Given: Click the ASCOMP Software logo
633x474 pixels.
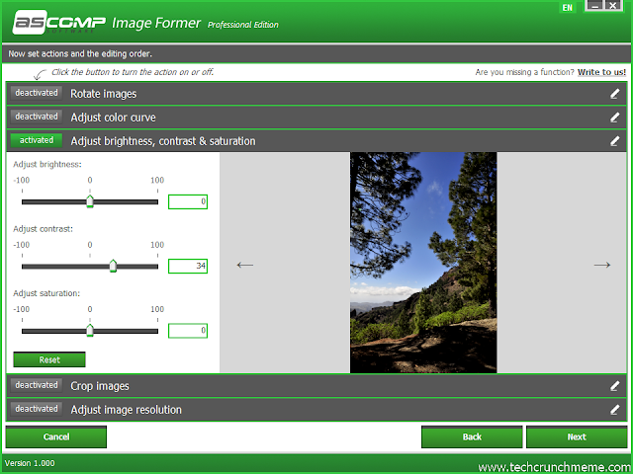Looking at the screenshot, I should [59, 23].
